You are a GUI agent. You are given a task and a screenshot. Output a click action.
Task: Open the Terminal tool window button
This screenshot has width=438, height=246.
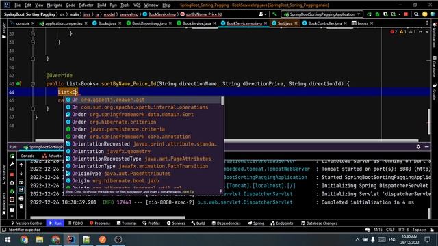(x=127, y=223)
